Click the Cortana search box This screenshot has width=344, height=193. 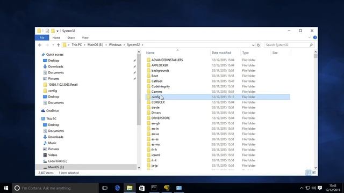[55, 188]
